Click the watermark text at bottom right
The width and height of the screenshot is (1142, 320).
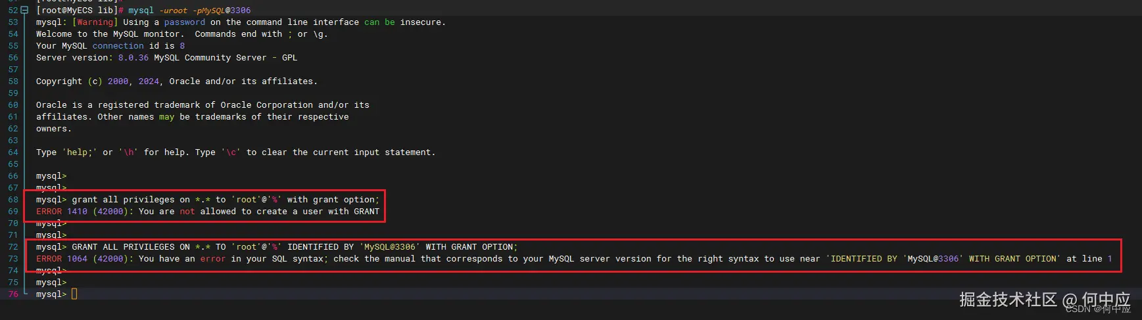pyautogui.click(x=1044, y=300)
